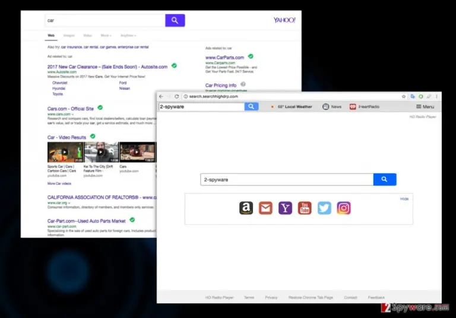Select the Video tab on Yahoo
456x318 pixels.
(x=87, y=36)
